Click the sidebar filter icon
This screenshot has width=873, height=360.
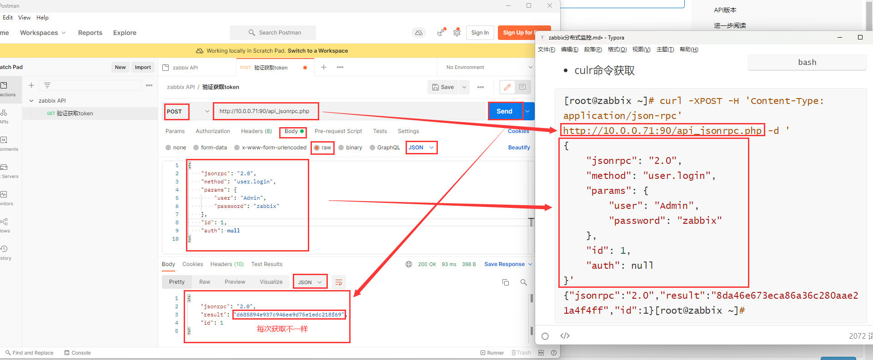click(x=47, y=85)
